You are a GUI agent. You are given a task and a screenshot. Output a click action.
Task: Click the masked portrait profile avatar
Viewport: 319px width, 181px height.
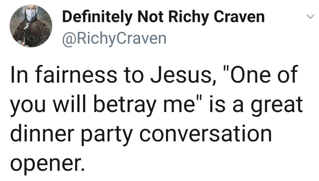[x=31, y=26]
